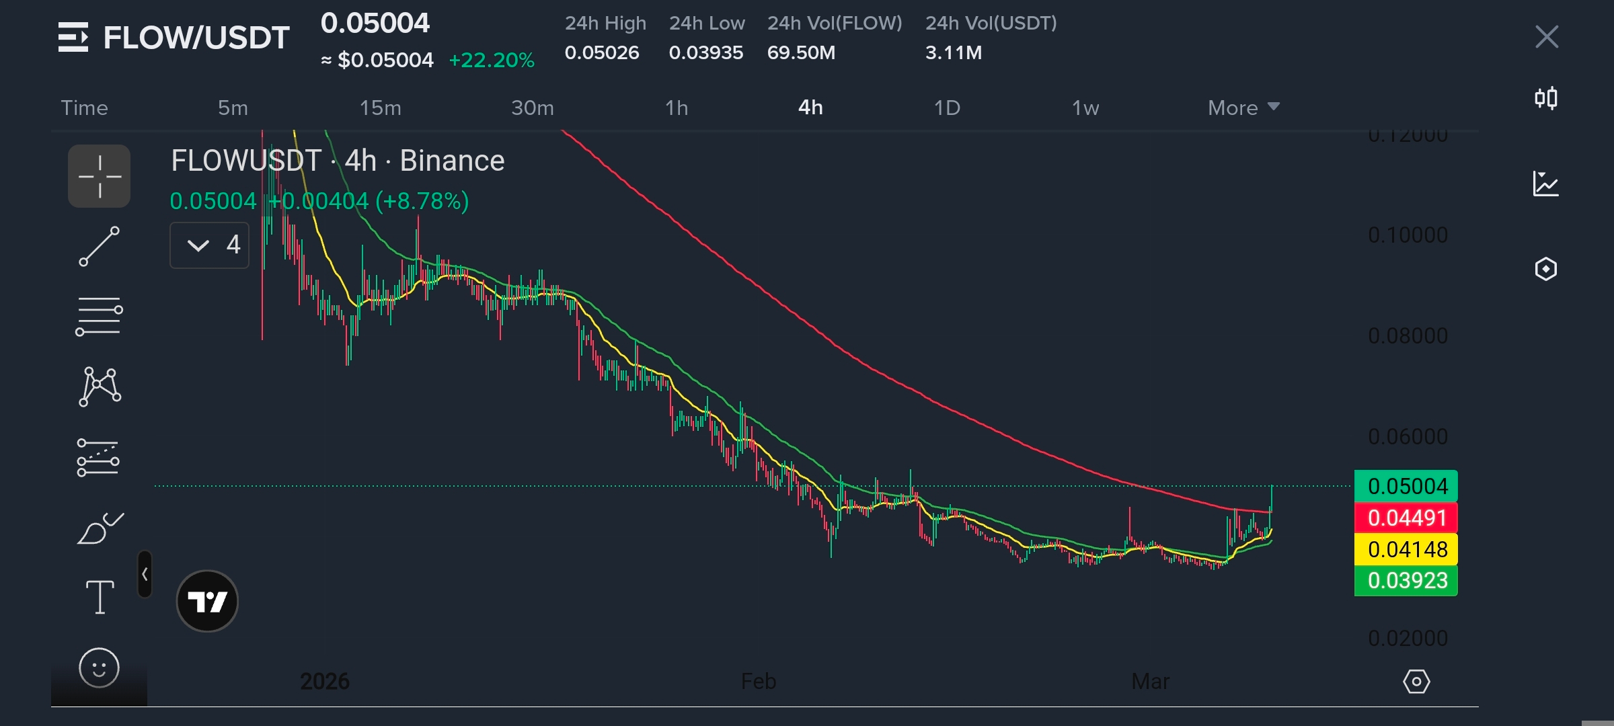The image size is (1614, 726).
Task: Select the brush drawing tool
Action: pos(100,528)
